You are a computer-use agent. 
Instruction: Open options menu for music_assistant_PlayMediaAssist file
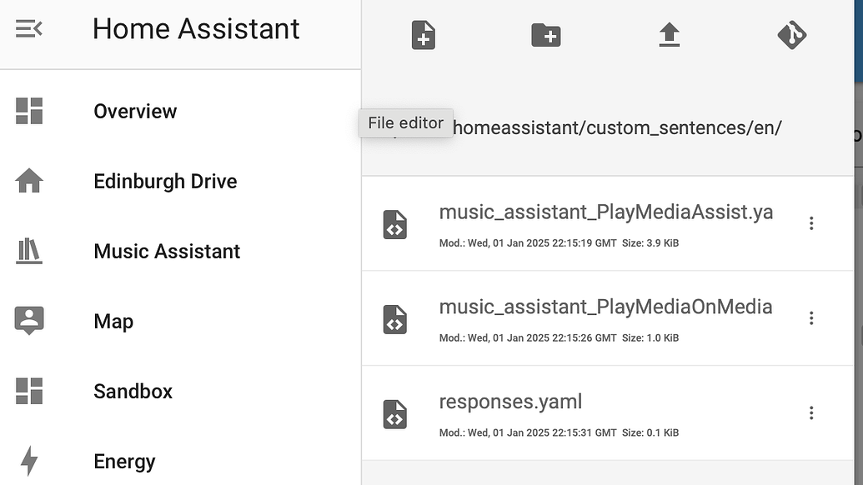point(810,222)
